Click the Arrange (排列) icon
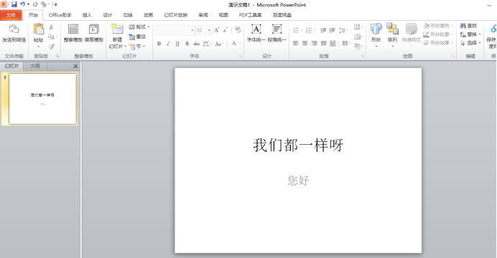The height and width of the screenshot is (258, 497). [x=392, y=29]
